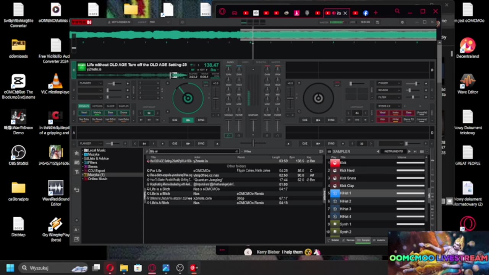Toggle the Kick stem pad on right deck
Viewport: 489px width, 275px height.
click(x=382, y=120)
